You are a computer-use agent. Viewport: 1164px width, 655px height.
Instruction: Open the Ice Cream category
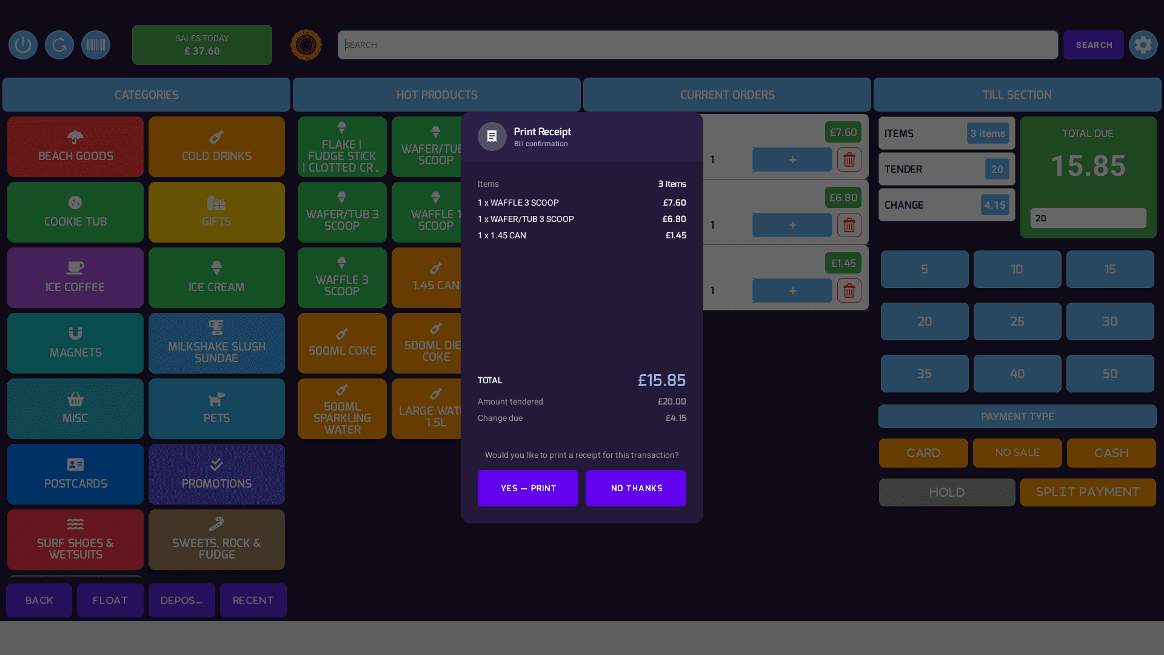pyautogui.click(x=216, y=278)
